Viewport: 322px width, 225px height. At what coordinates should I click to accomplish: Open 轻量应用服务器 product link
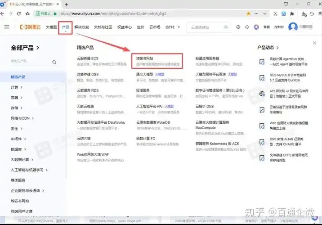click(207, 58)
